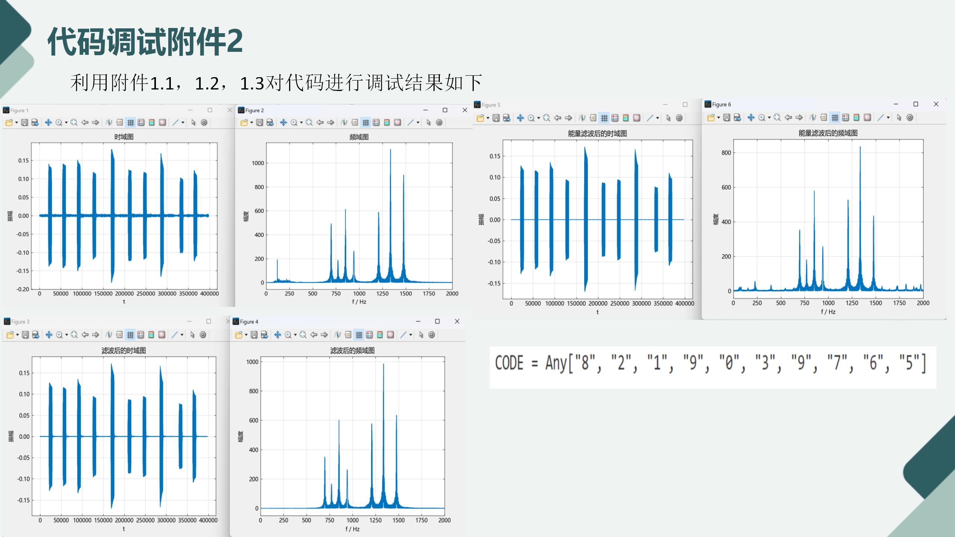Toggle the grid button in Figure 5
Viewport: 955px width, 537px height.
604,118
